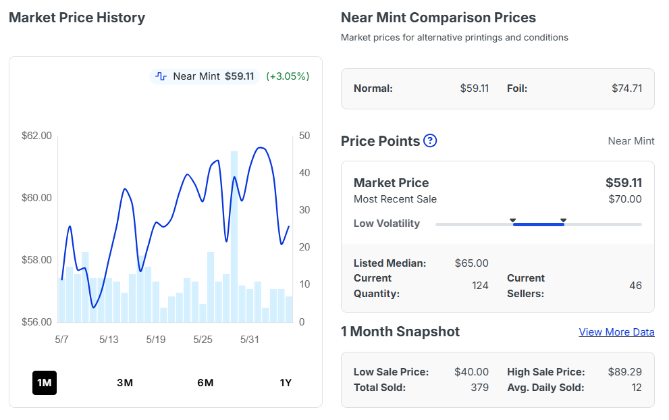
Task: Click the $56.00 y-axis label
Action: coord(36,322)
